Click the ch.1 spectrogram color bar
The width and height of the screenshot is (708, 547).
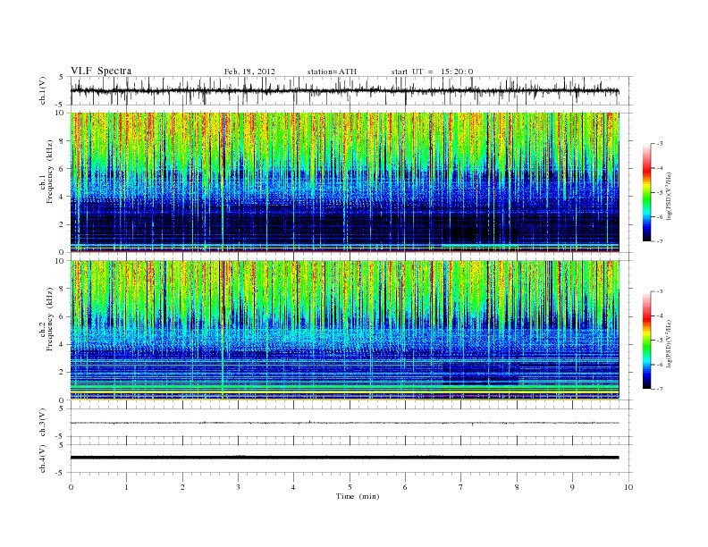[646, 192]
